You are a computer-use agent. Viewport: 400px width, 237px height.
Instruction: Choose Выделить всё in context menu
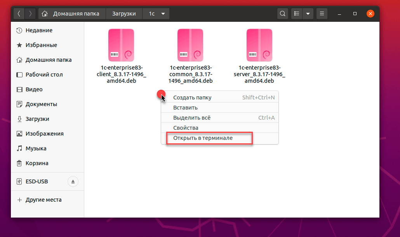tap(220, 118)
